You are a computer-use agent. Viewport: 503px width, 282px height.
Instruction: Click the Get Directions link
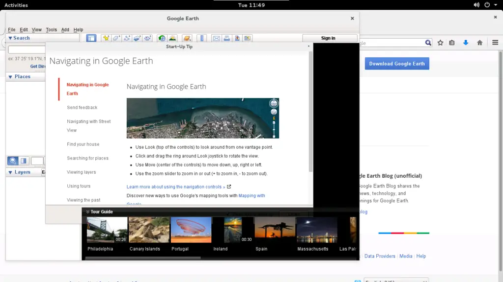coord(38,67)
